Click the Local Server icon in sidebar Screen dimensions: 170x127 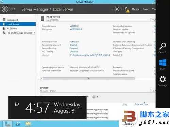point(4,24)
